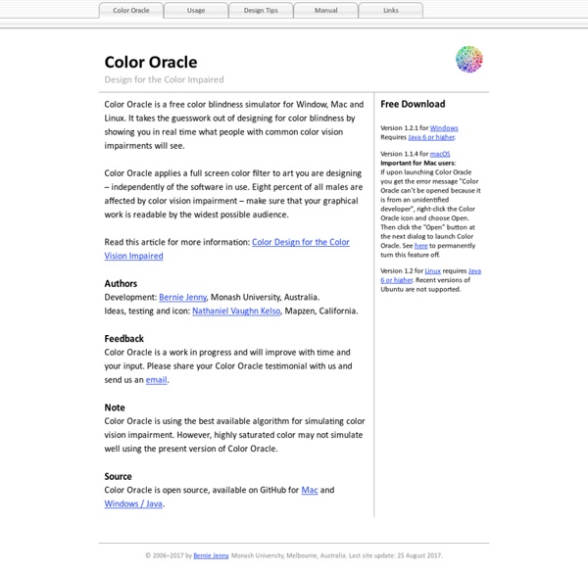The height and width of the screenshot is (575, 588).
Task: Open the Links tab
Action: 391,10
